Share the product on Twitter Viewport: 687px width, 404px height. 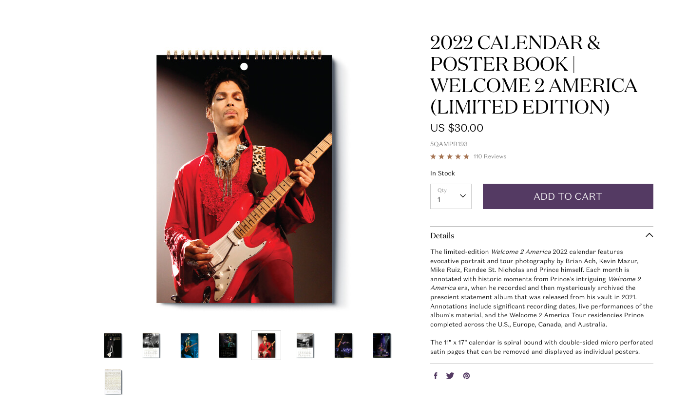450,376
